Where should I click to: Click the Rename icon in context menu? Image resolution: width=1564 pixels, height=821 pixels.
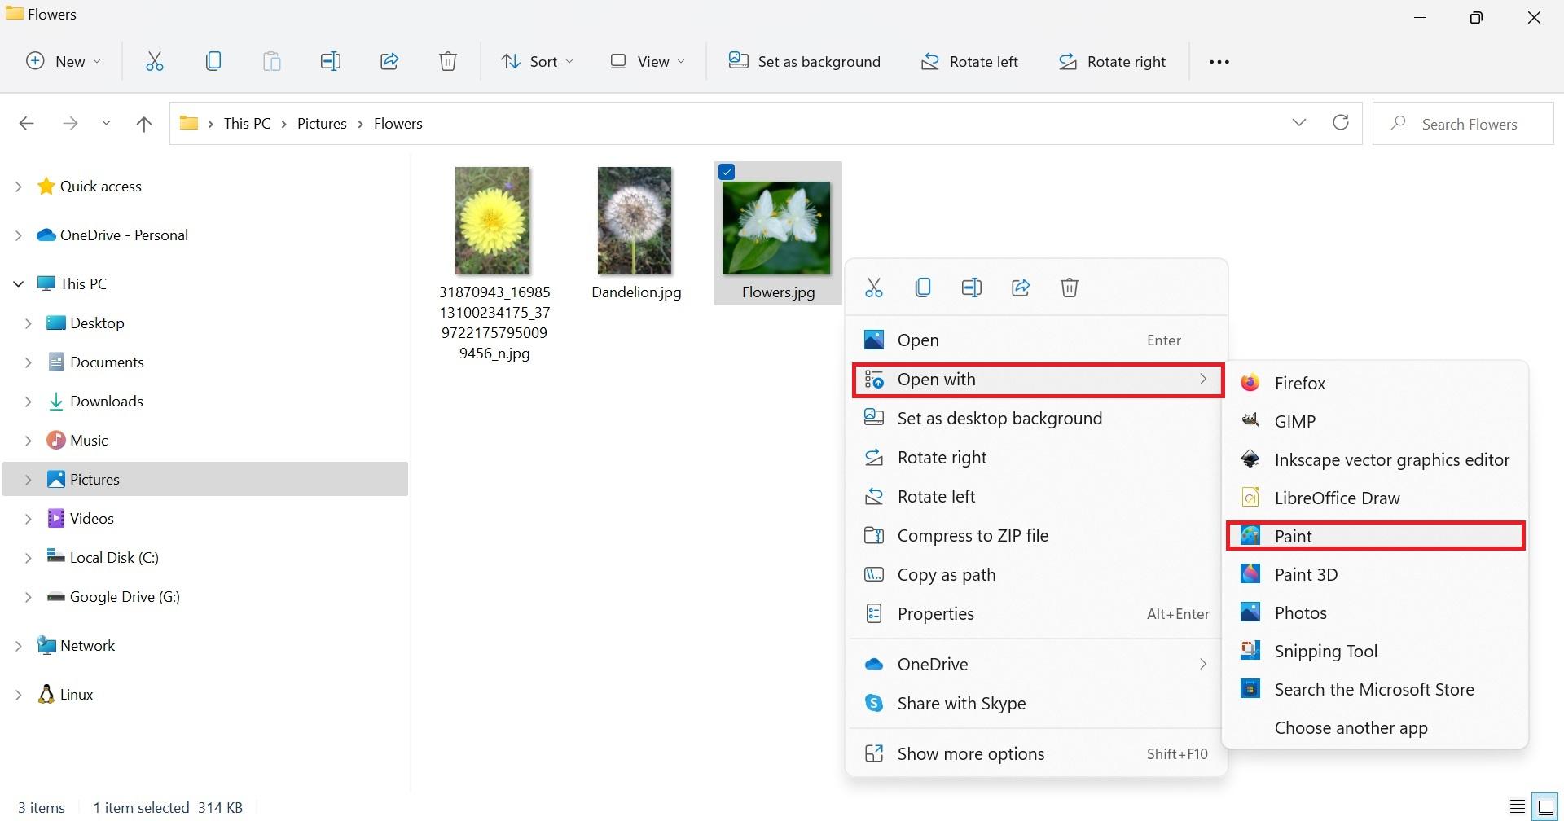[972, 288]
